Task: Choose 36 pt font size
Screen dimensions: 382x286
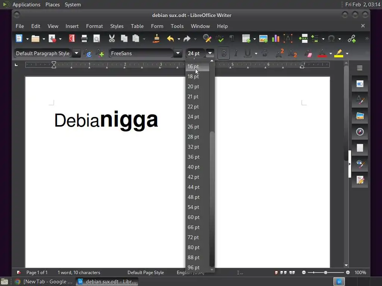Action: [x=197, y=157]
